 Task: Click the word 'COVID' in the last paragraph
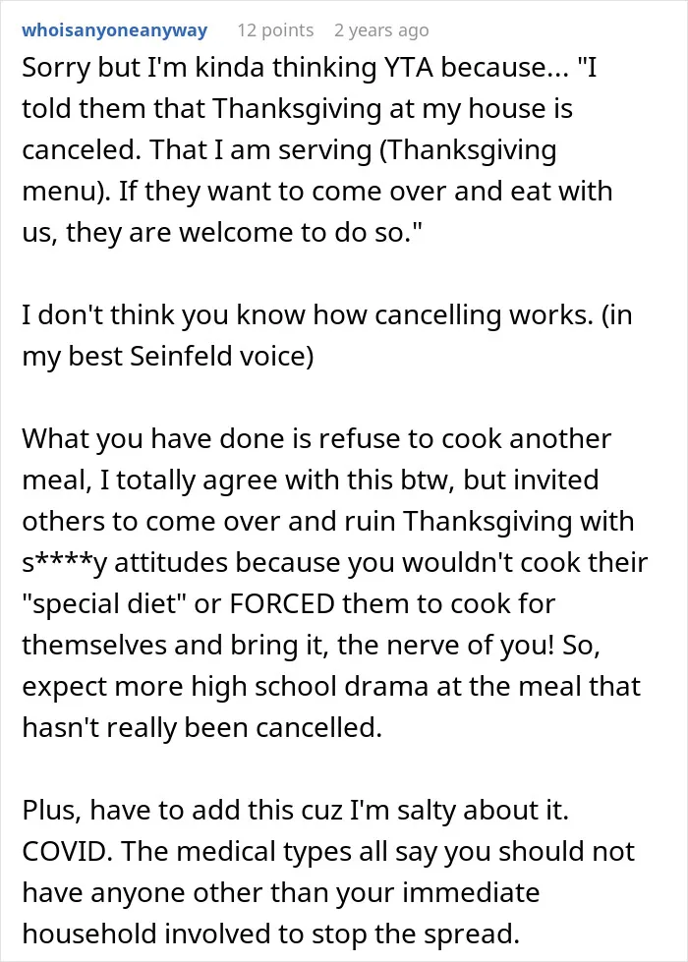[67, 852]
